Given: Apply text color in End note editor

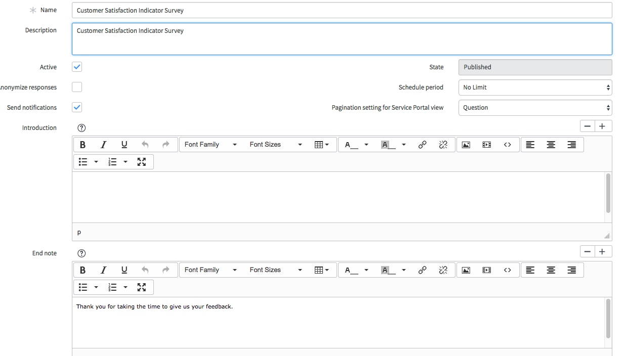Looking at the screenshot, I should click(x=351, y=270).
